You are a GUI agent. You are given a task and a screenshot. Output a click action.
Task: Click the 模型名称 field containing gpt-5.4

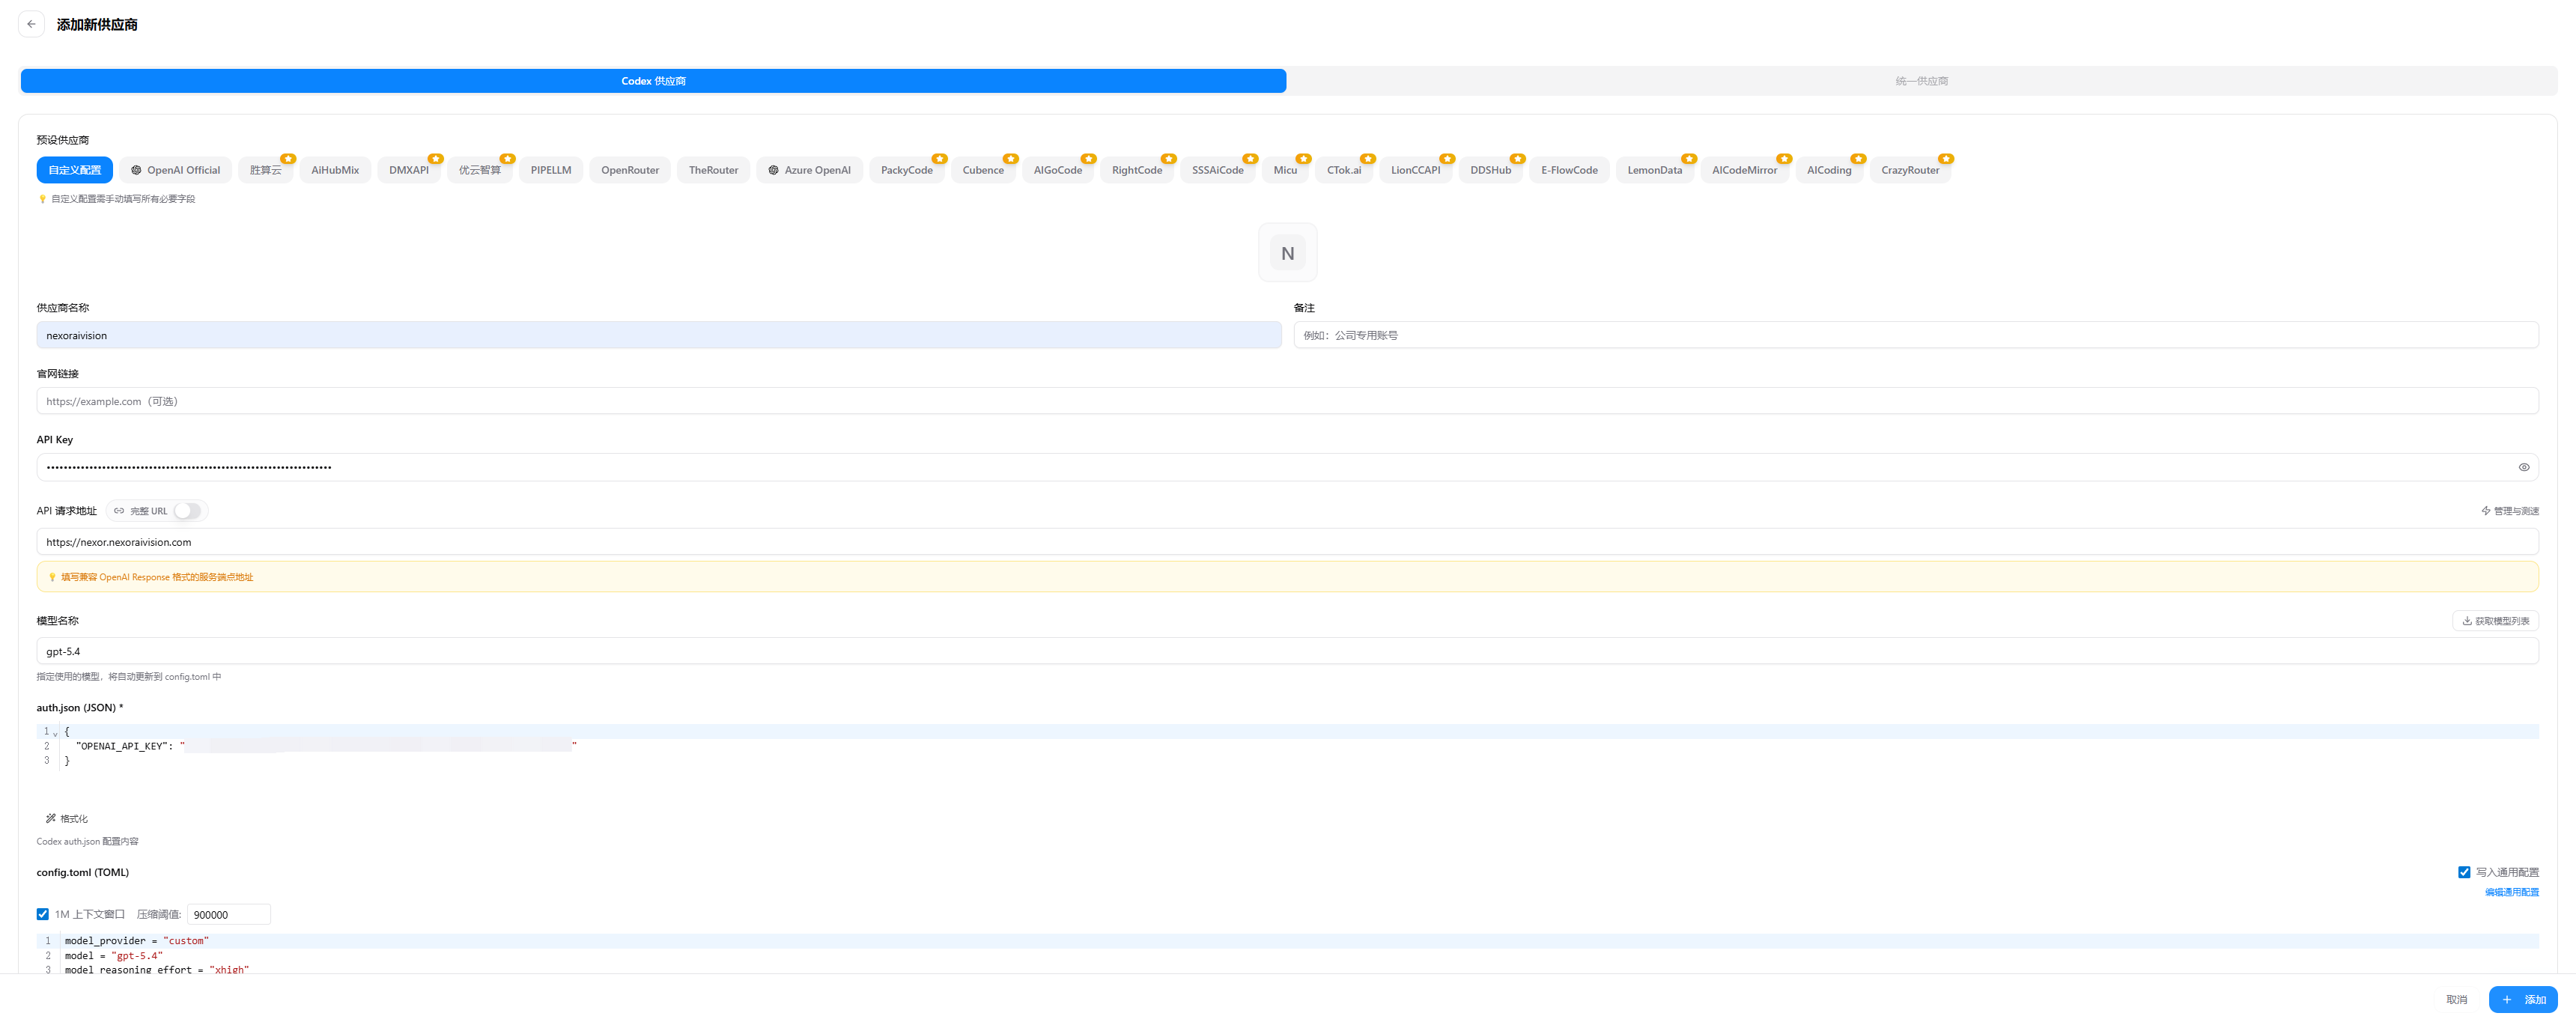(1288, 651)
